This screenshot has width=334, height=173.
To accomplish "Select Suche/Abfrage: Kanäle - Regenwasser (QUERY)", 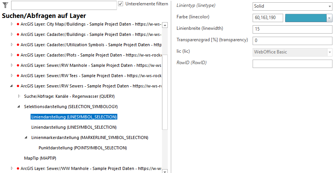I will pyautogui.click(x=69, y=96).
